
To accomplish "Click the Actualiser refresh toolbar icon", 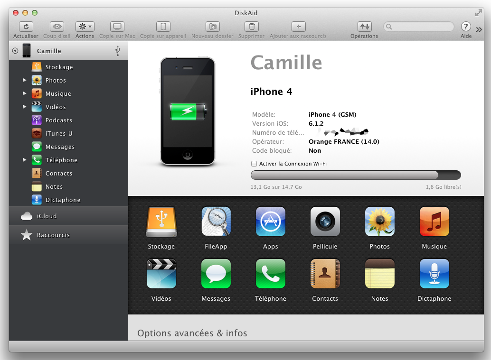I will pos(26,27).
